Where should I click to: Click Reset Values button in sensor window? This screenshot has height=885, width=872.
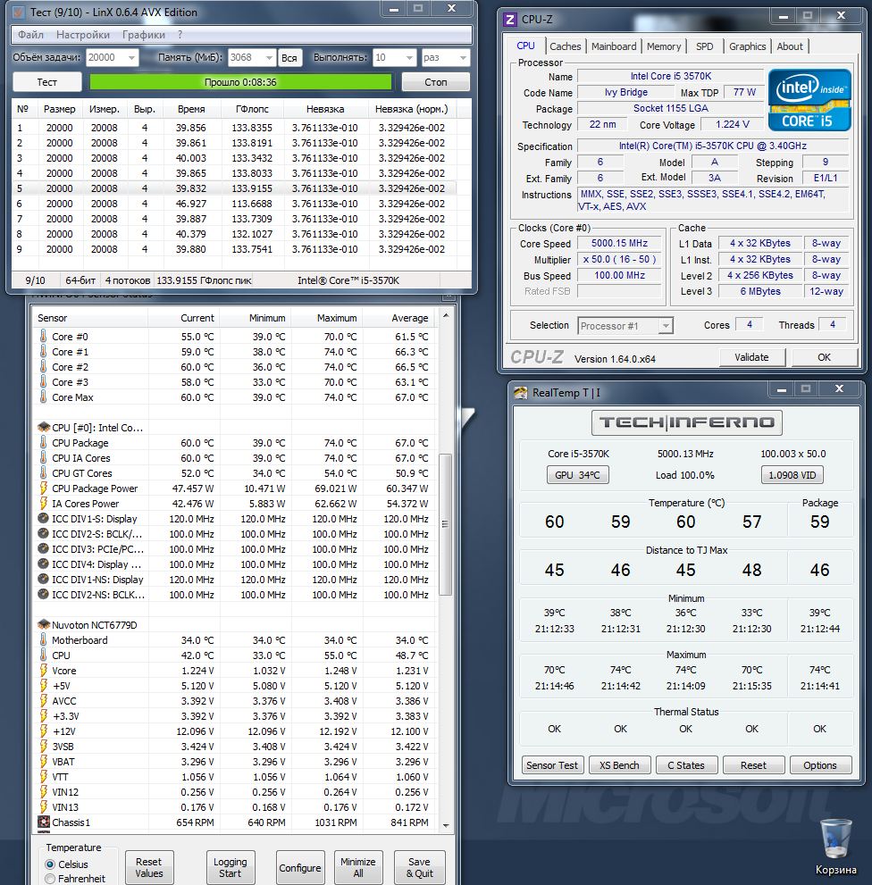149,867
